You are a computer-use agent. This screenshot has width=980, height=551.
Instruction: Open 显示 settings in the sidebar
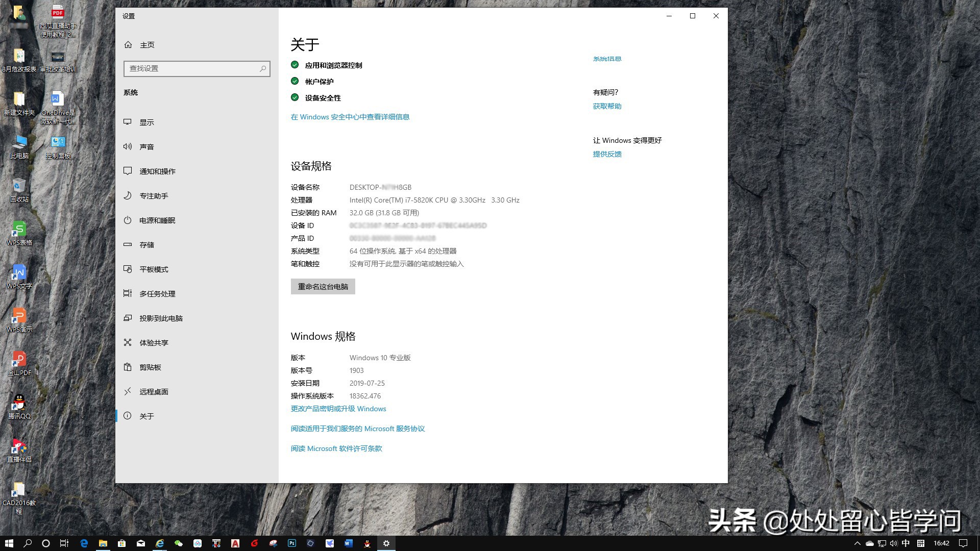point(147,122)
